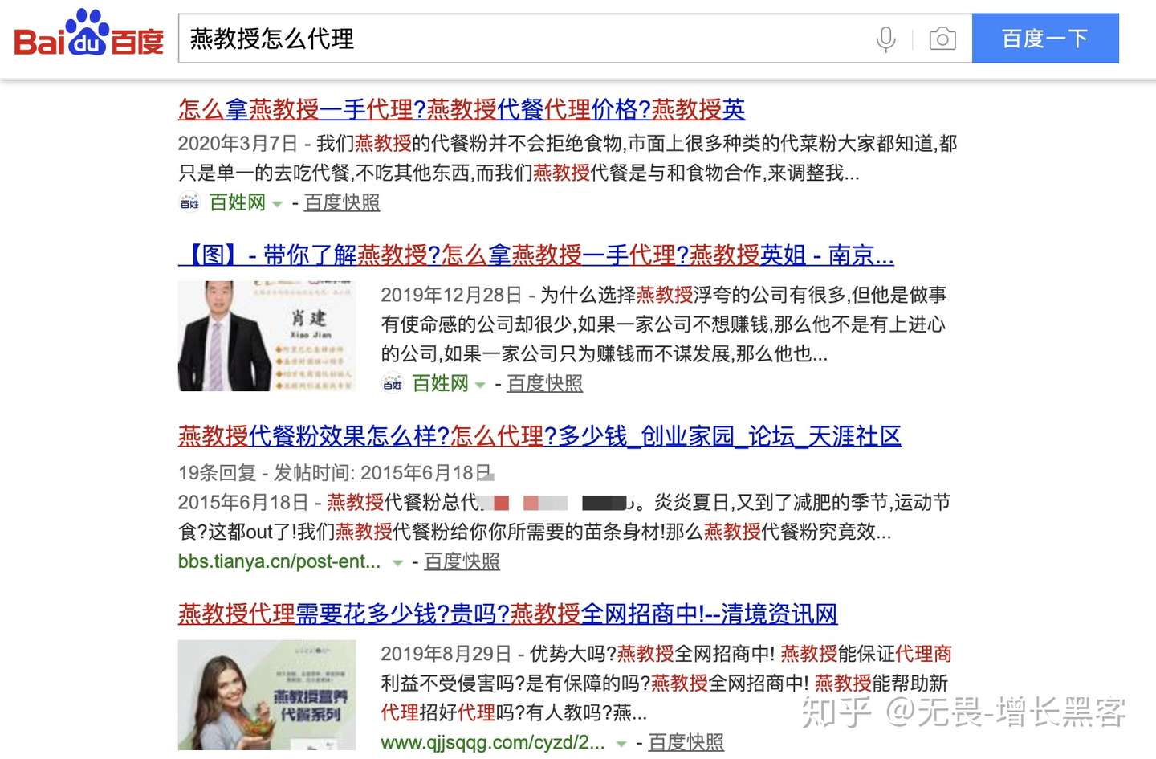Expand dropdown arrow beside qjjsqqg.com URL
The image size is (1156, 759).
pyautogui.click(x=621, y=744)
